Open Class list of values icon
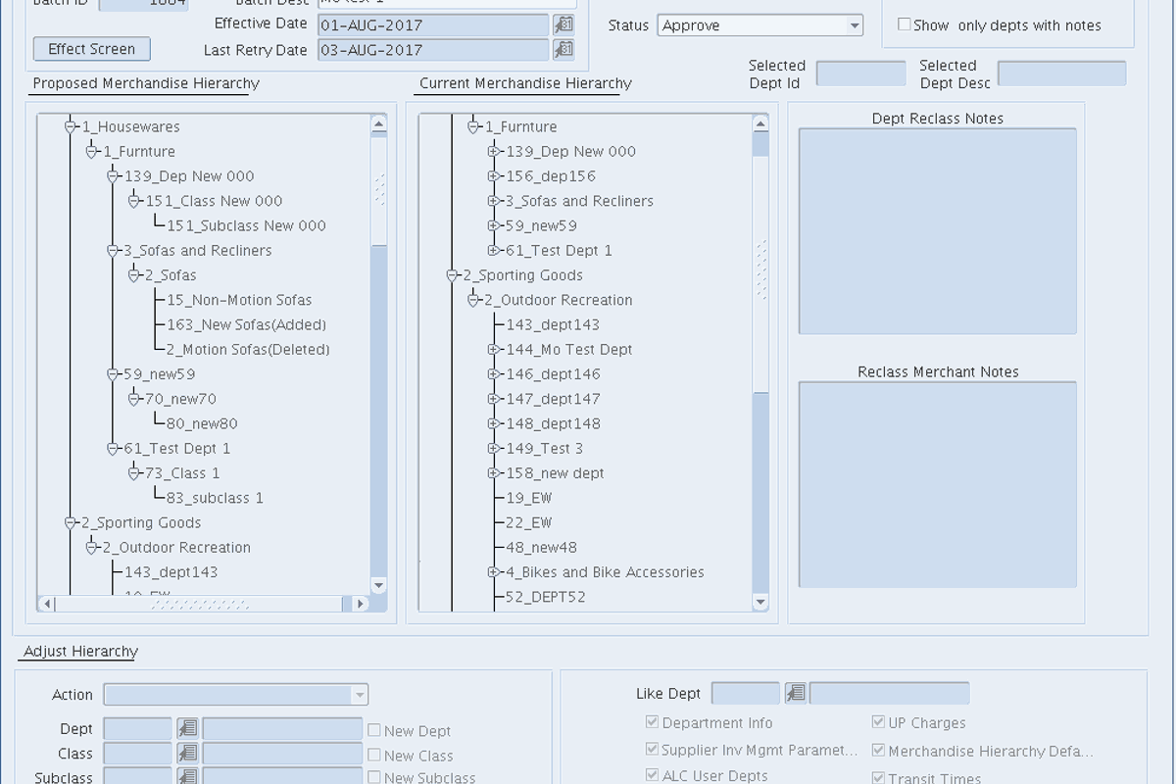 [x=187, y=754]
